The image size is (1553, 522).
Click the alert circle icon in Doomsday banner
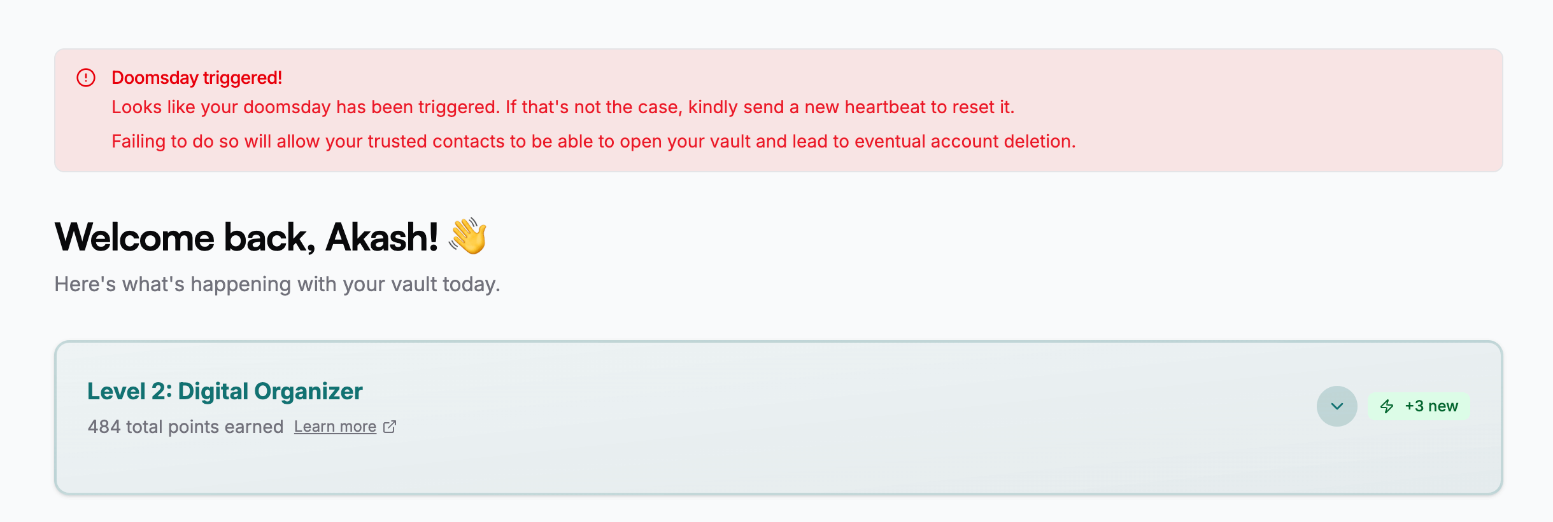pos(86,78)
